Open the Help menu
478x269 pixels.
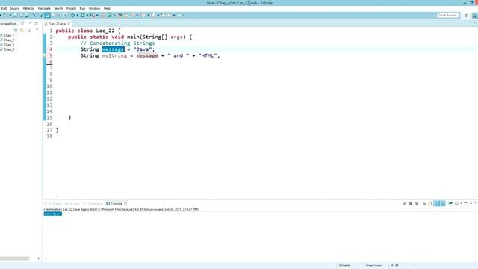pos(107,8)
